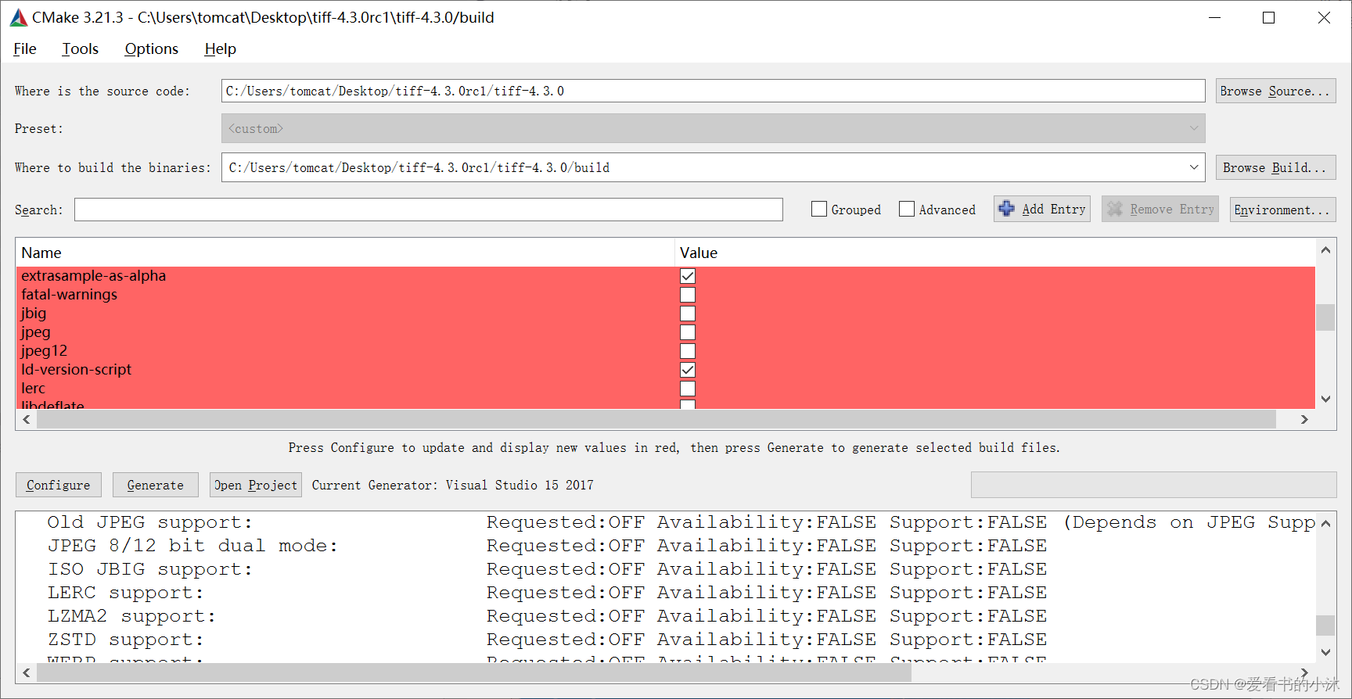Expand the build binaries path dropdown

pos(1194,167)
